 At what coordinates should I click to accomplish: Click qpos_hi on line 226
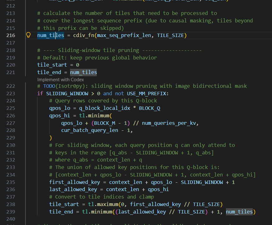click(x=60, y=116)
